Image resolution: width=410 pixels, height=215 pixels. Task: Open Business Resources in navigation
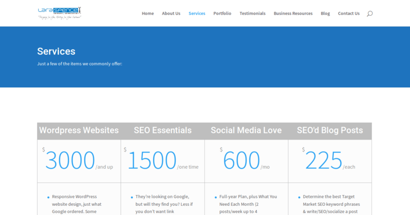pos(293,13)
